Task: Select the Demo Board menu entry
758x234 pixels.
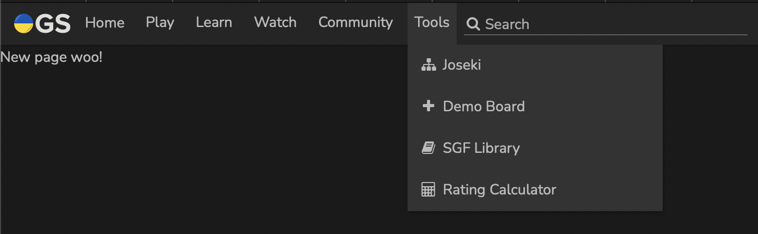Action: (x=483, y=107)
